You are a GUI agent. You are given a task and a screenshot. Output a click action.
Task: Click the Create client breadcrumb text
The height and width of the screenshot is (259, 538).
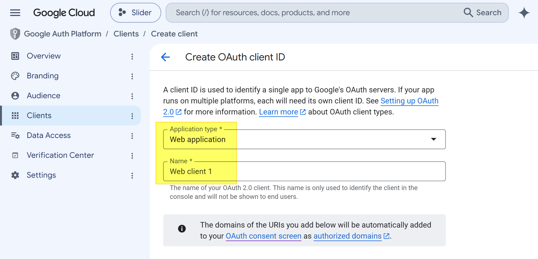174,34
